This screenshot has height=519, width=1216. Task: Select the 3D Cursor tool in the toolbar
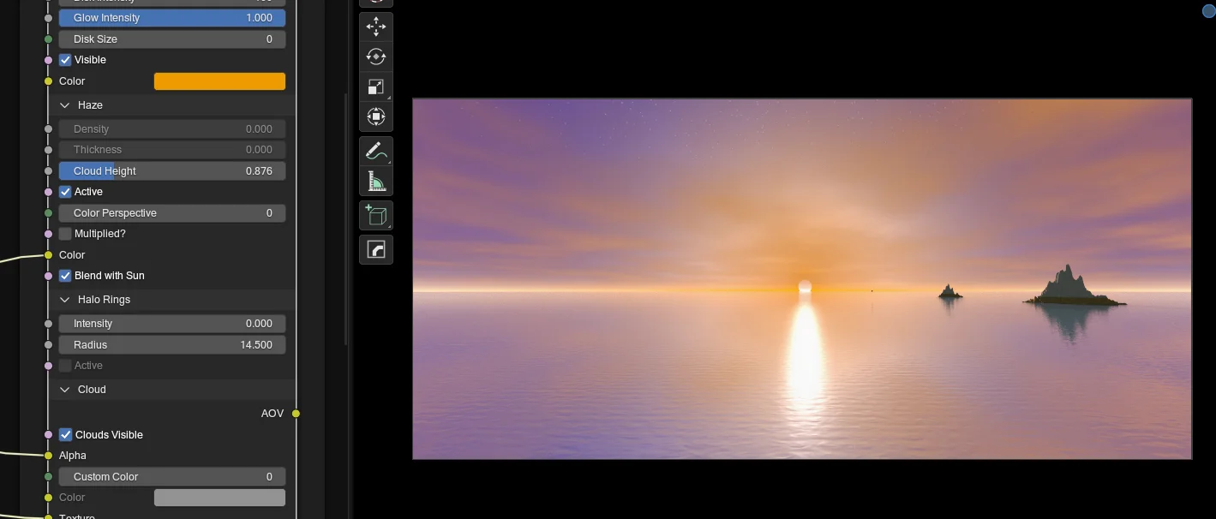pos(376,3)
